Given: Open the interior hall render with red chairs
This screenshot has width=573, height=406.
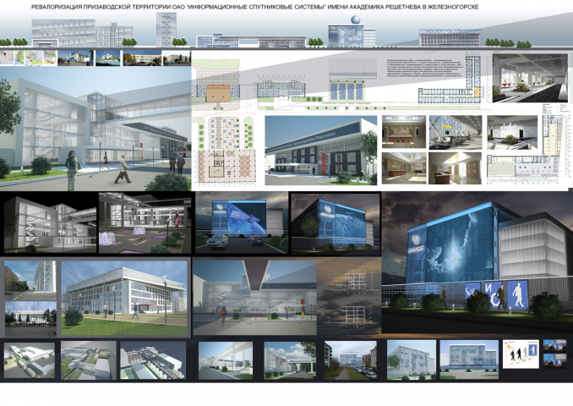Looking at the screenshot, I should pos(530,78).
